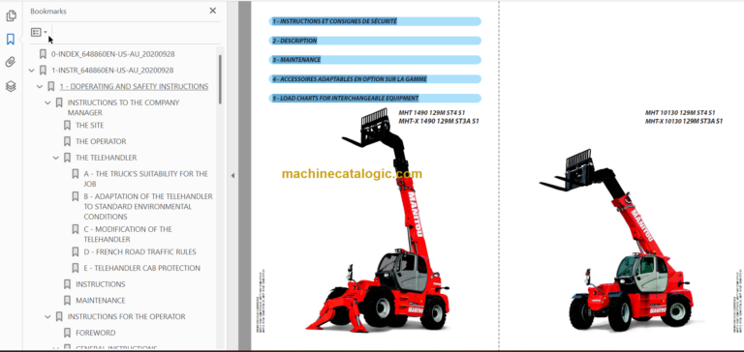
Task: Click the Bookmarks panel title
Action: 47,11
